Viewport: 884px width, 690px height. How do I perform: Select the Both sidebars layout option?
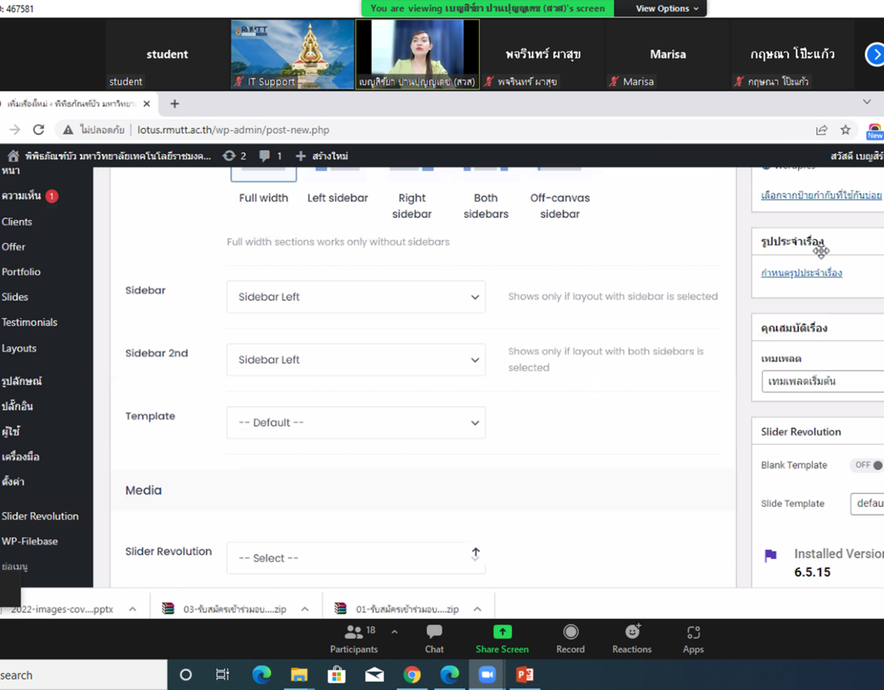click(x=486, y=195)
